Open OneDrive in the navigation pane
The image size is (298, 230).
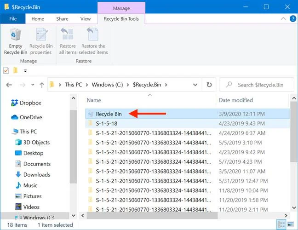coord(26,117)
